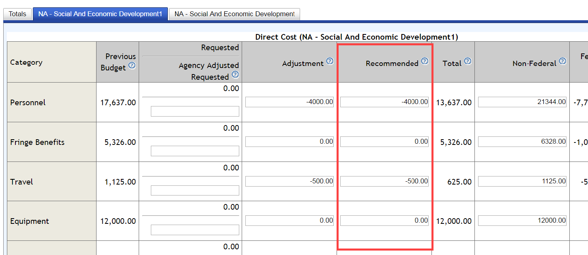Switch to the Totals tab
This screenshot has width=588, height=255.
17,14
